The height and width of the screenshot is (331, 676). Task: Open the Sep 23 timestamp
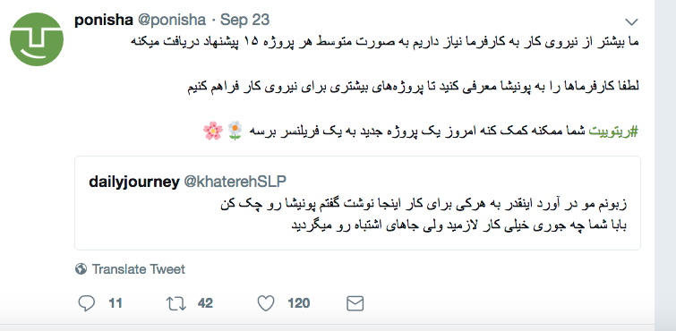[x=244, y=20]
